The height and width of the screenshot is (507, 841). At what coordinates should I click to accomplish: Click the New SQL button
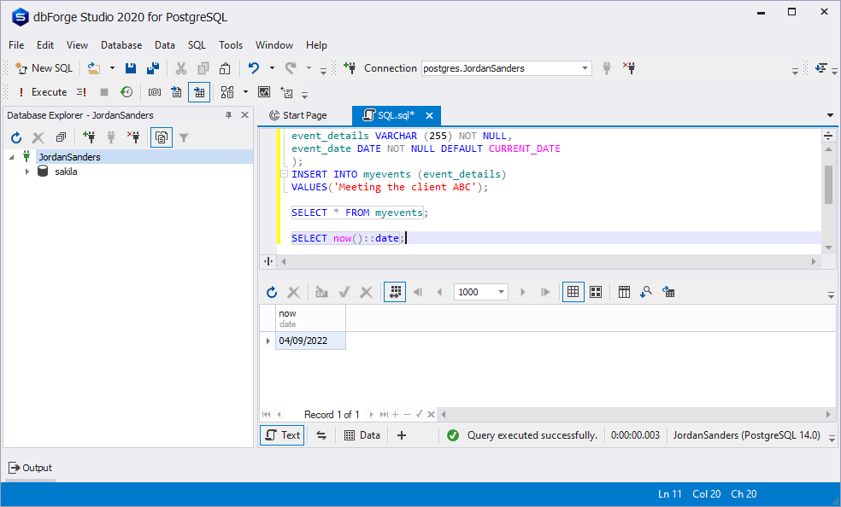tap(44, 67)
